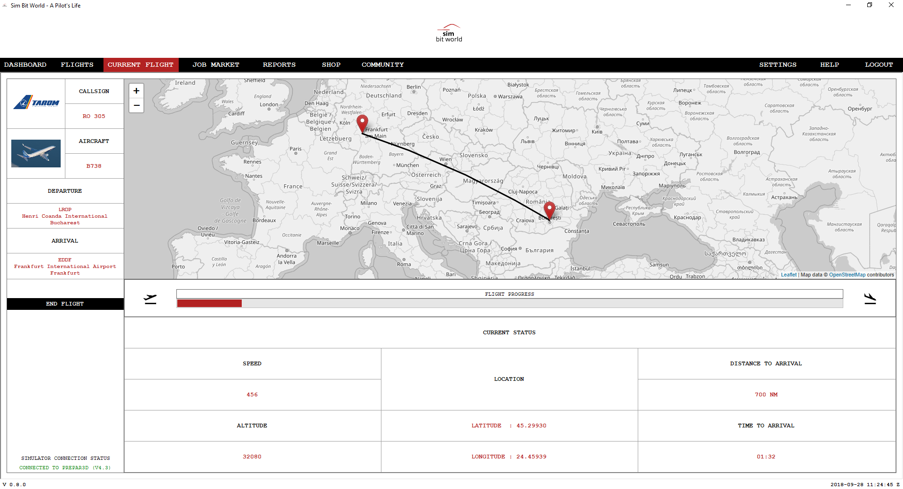The width and height of the screenshot is (903, 489).
Task: Log out of the application
Action: click(879, 64)
